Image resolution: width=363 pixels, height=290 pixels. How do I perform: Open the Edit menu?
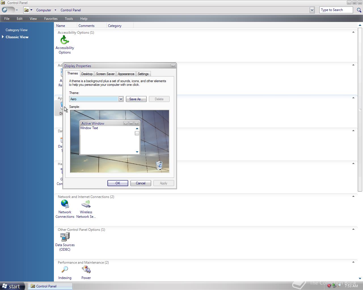tap(20, 19)
